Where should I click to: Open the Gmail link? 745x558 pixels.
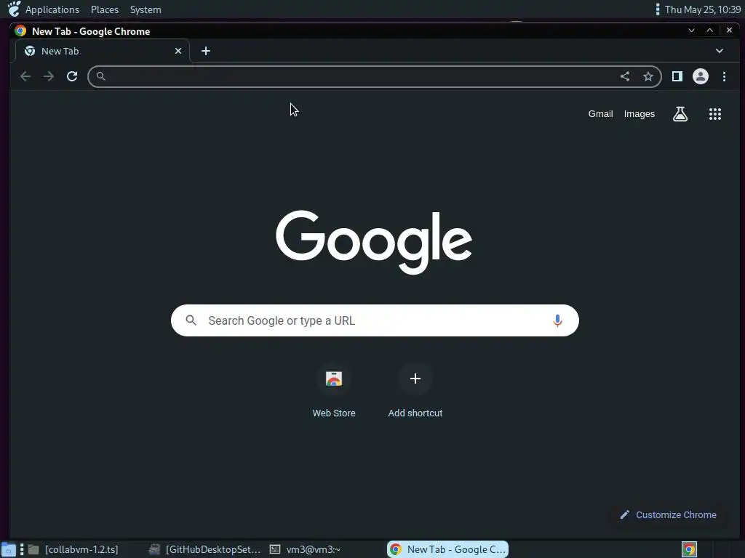coord(600,114)
